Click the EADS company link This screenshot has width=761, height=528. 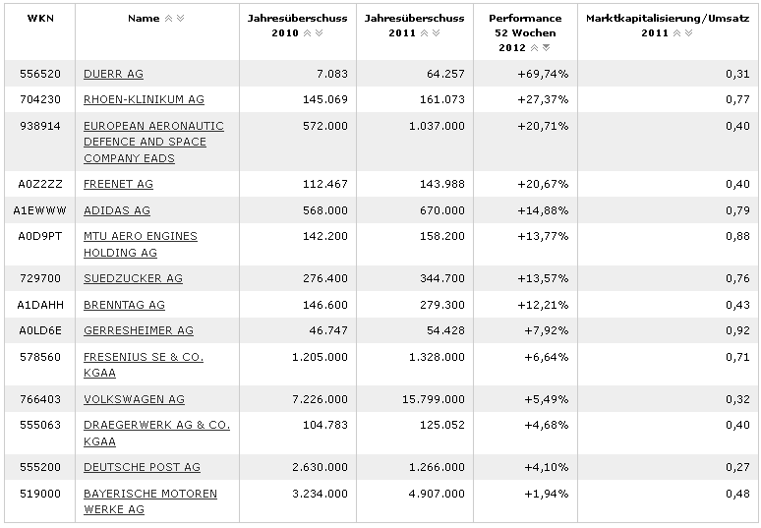[153, 142]
